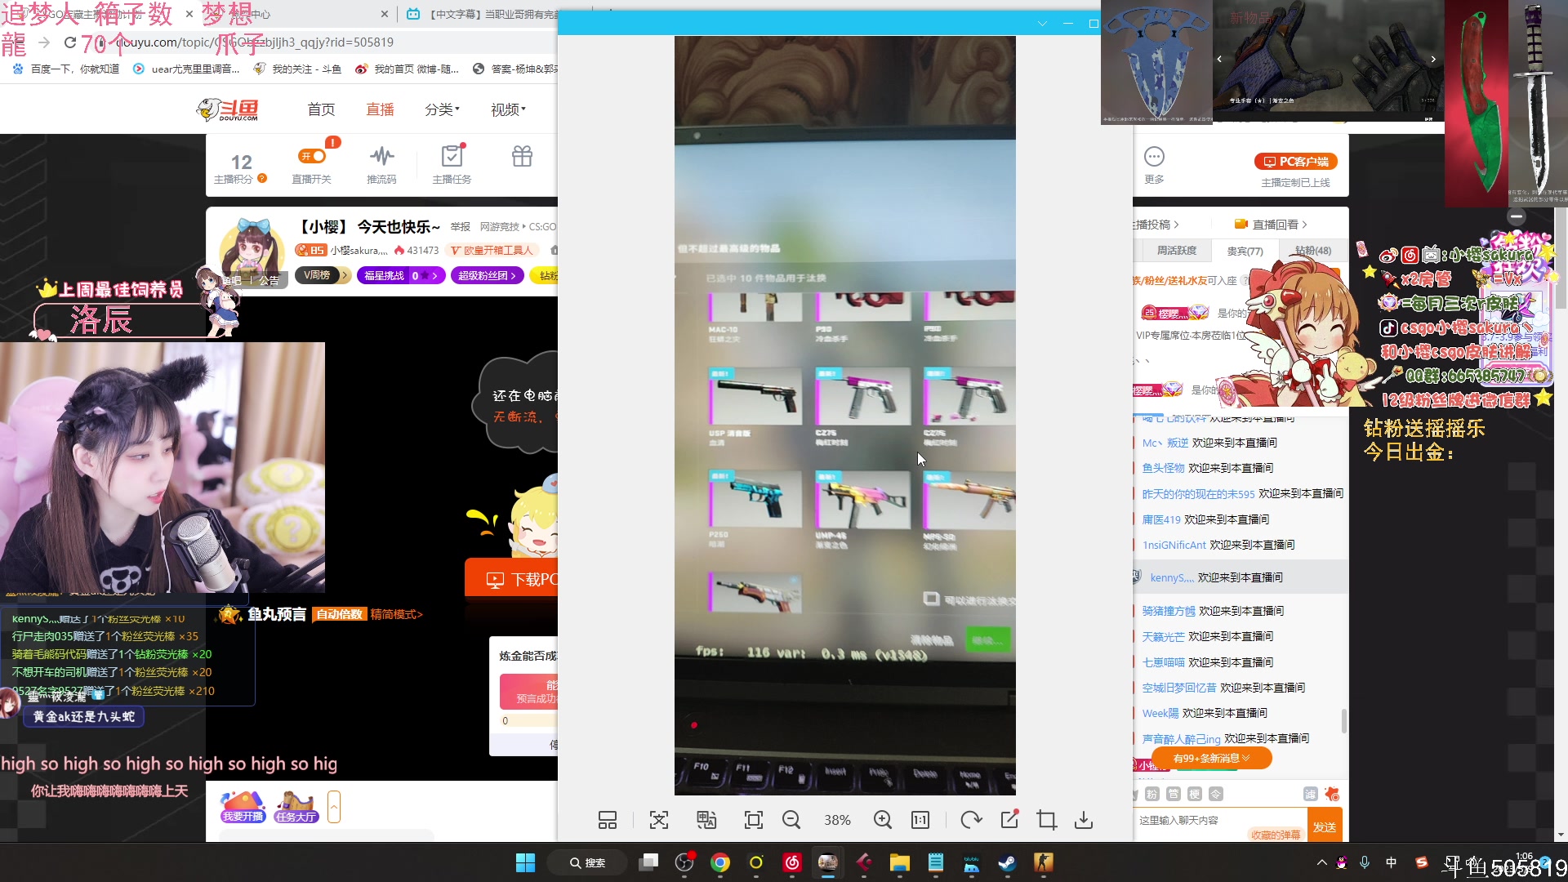This screenshot has width=1568, height=882.
Task: Click the 我要开播 start streaming button
Action: pyautogui.click(x=243, y=807)
